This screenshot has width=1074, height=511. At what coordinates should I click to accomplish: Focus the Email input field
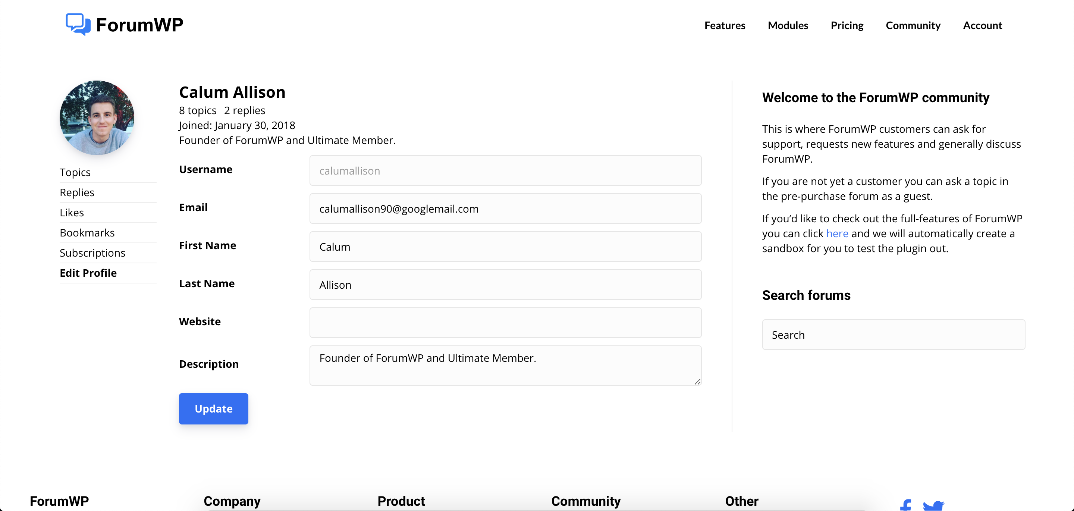tap(505, 209)
